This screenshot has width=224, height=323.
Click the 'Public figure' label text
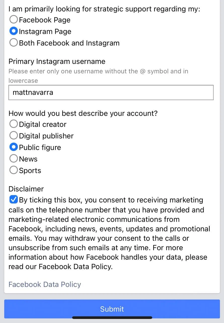click(40, 148)
